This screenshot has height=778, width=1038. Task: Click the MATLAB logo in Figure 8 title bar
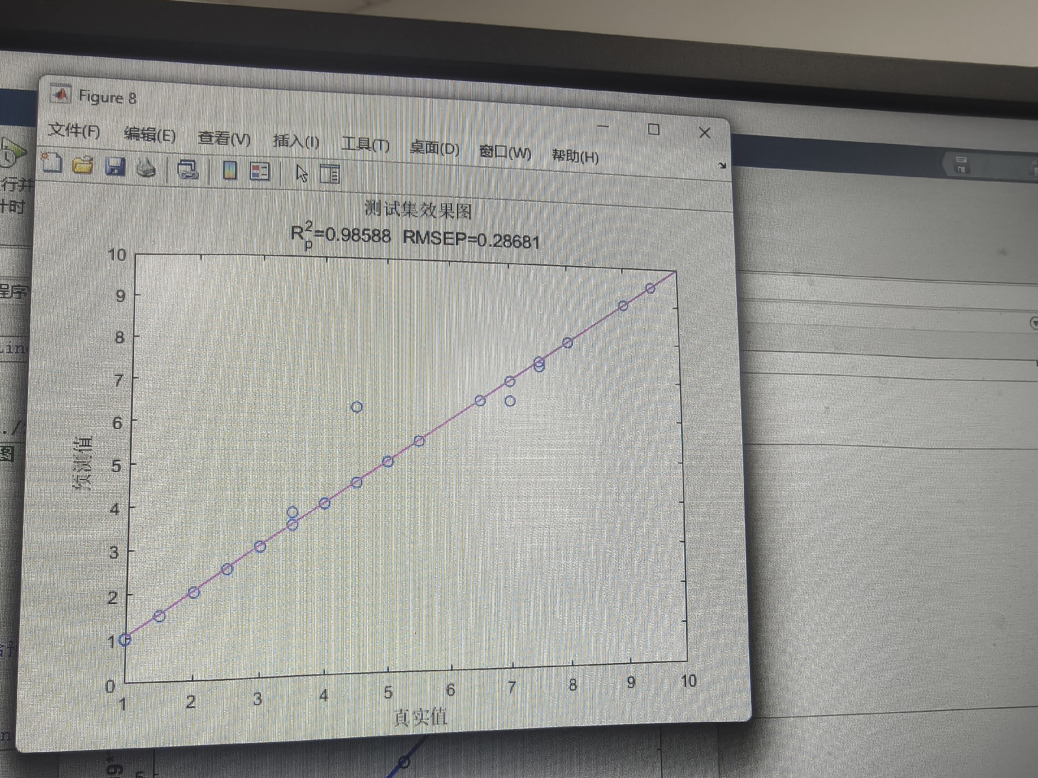tap(61, 95)
